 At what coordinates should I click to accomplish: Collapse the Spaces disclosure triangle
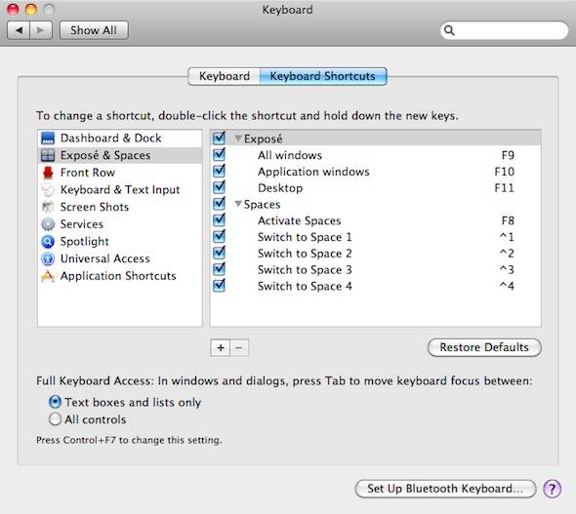238,204
